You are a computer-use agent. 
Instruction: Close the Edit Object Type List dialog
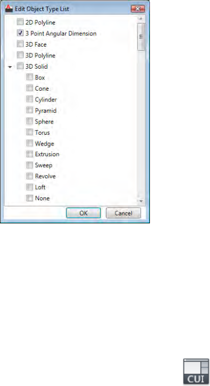click(x=138, y=9)
